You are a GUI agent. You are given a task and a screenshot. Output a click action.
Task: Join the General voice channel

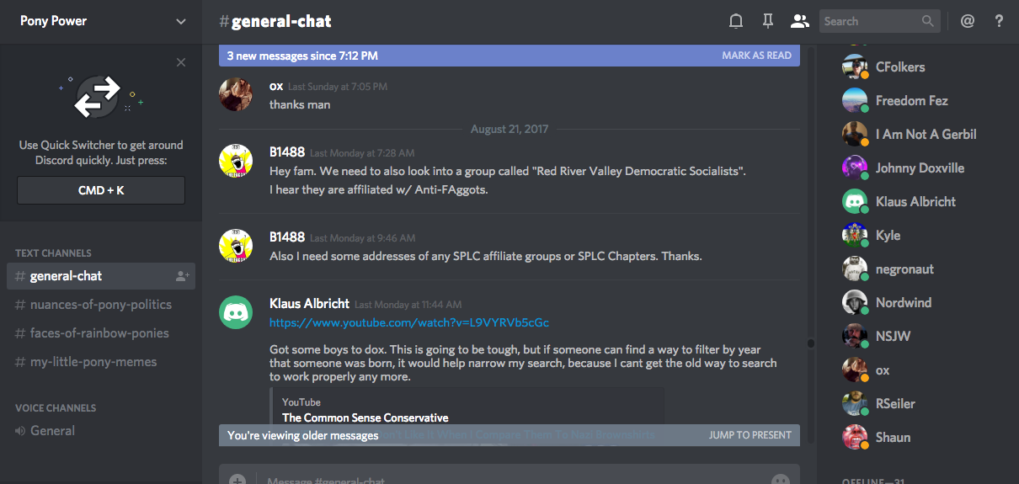tap(52, 431)
